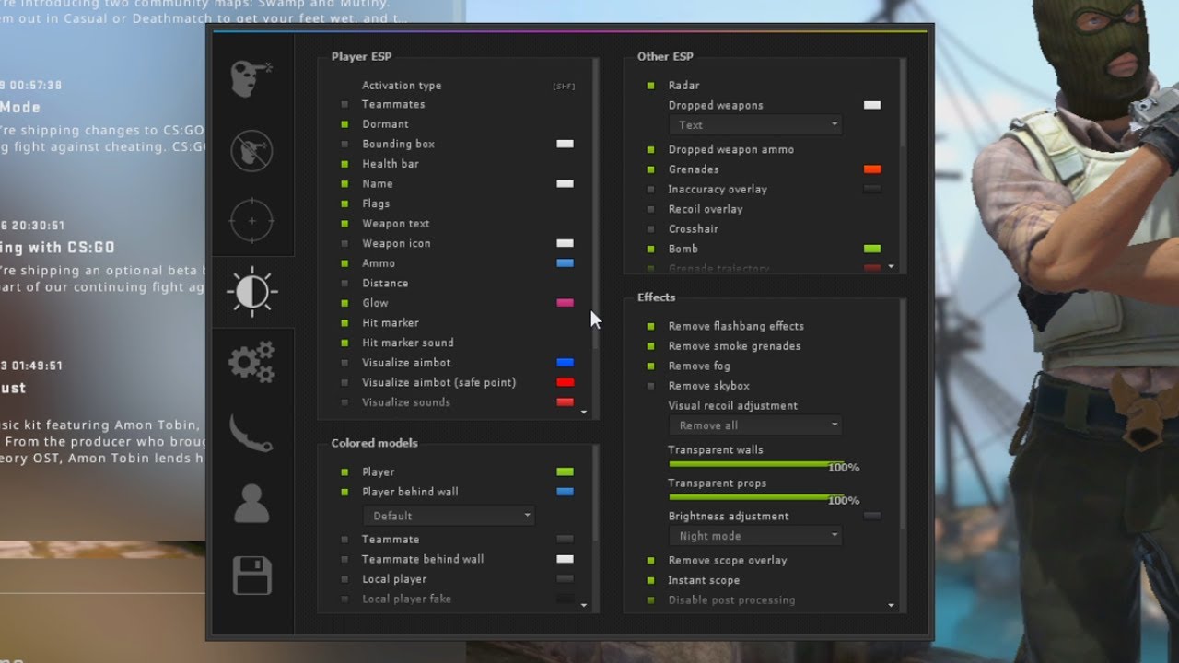This screenshot has height=663, width=1179.
Task: Enable the Bounding box checkbox
Action: coord(344,145)
